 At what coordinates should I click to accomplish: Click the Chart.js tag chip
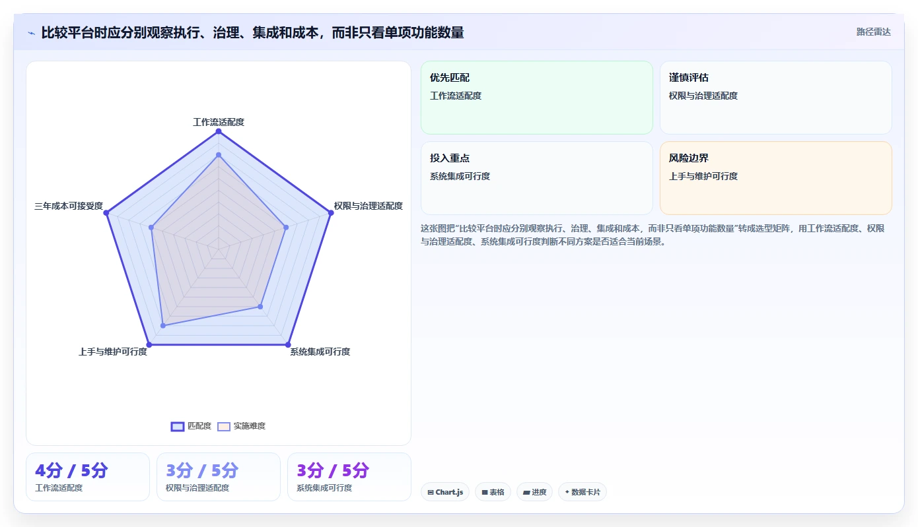(x=445, y=492)
